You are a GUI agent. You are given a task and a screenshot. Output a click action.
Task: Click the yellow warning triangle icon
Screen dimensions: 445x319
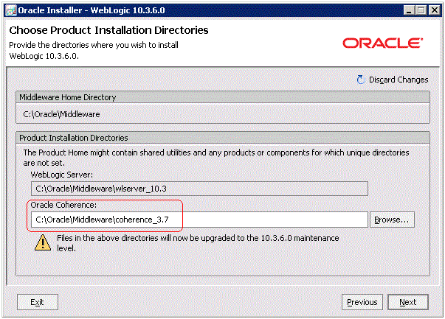point(43,242)
